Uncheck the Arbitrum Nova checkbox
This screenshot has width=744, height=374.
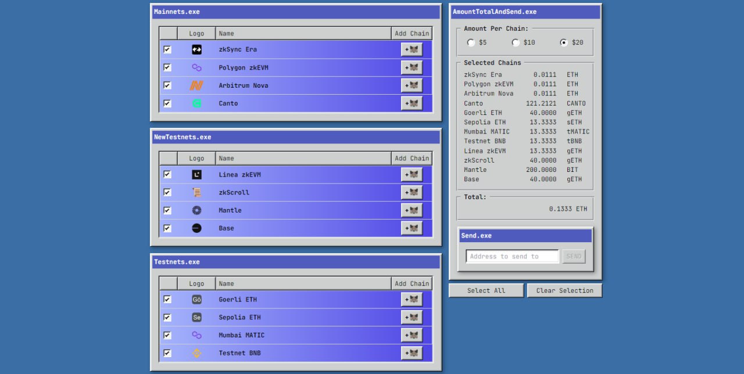(167, 85)
